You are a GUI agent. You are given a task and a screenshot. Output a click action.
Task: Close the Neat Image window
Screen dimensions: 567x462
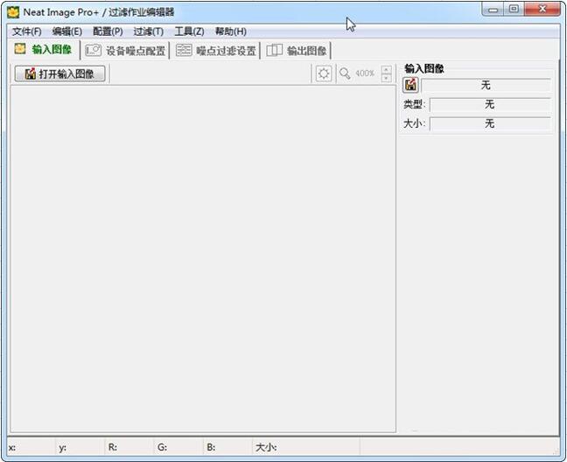[x=542, y=10]
